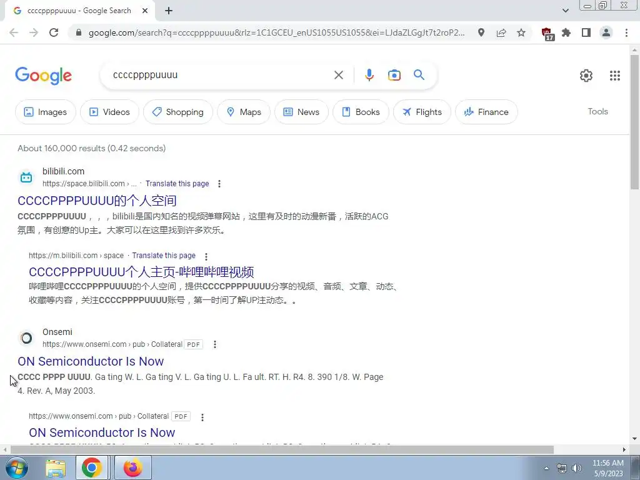Open CCCCPPPPUUUU的个人空间 result
This screenshot has height=480, width=640.
tap(97, 201)
